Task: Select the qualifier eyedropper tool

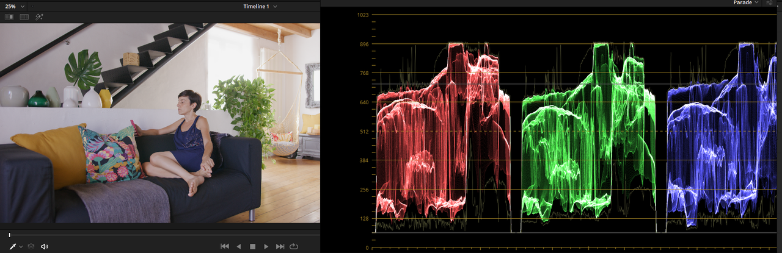Action: pos(13,246)
